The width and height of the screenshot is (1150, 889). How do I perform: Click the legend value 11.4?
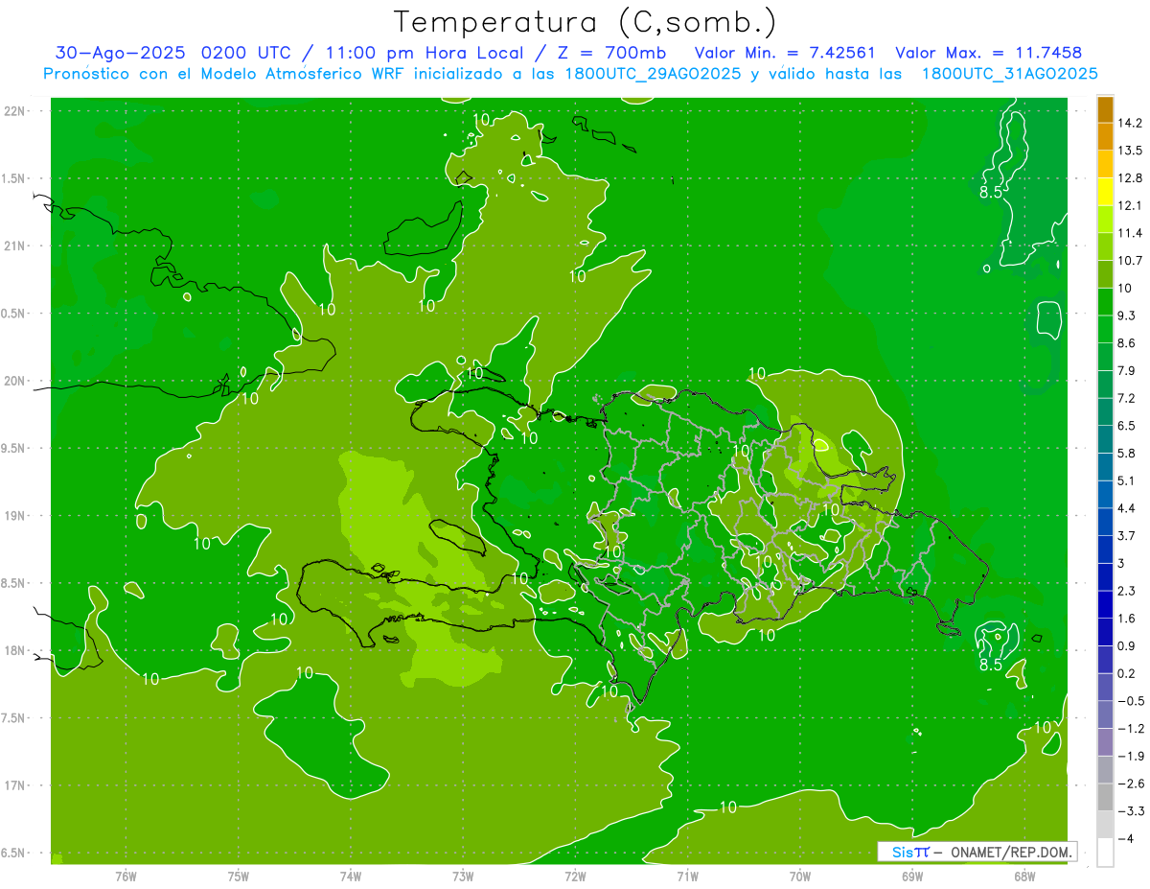pos(1130,232)
